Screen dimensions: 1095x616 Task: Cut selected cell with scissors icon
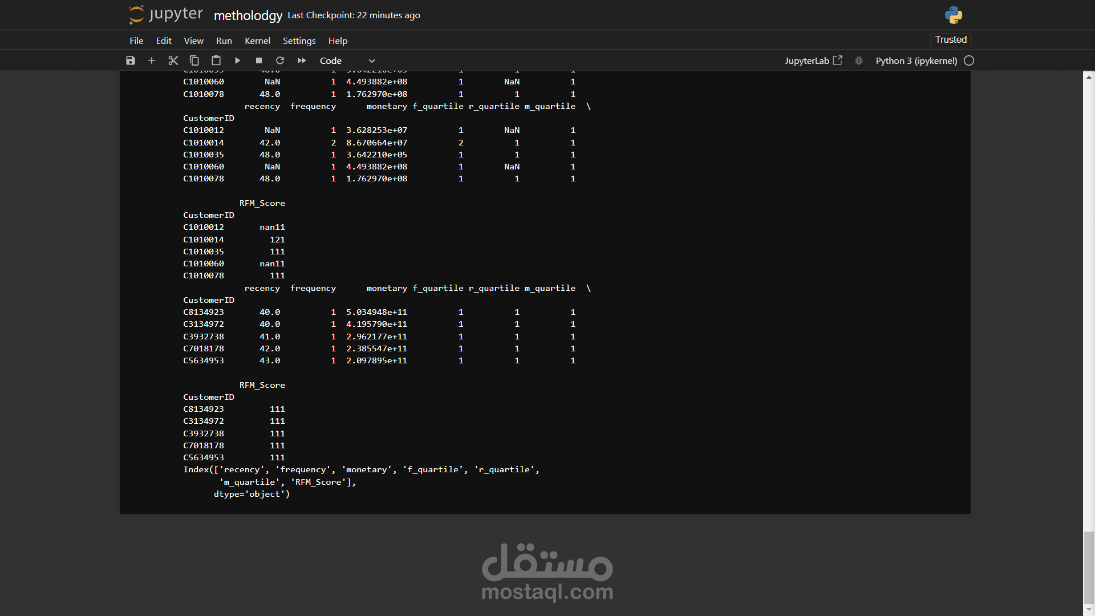pos(173,60)
